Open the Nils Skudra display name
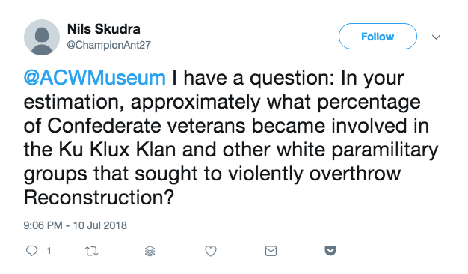Viewport: 468px width, 274px height. [x=104, y=29]
